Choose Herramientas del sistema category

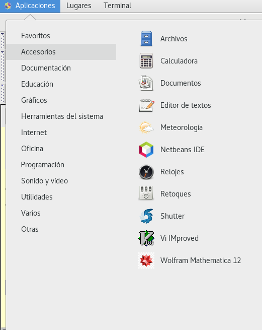click(61, 116)
